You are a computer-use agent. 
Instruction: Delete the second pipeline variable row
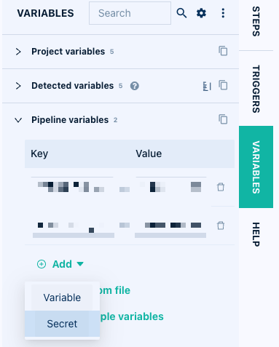coord(221,226)
